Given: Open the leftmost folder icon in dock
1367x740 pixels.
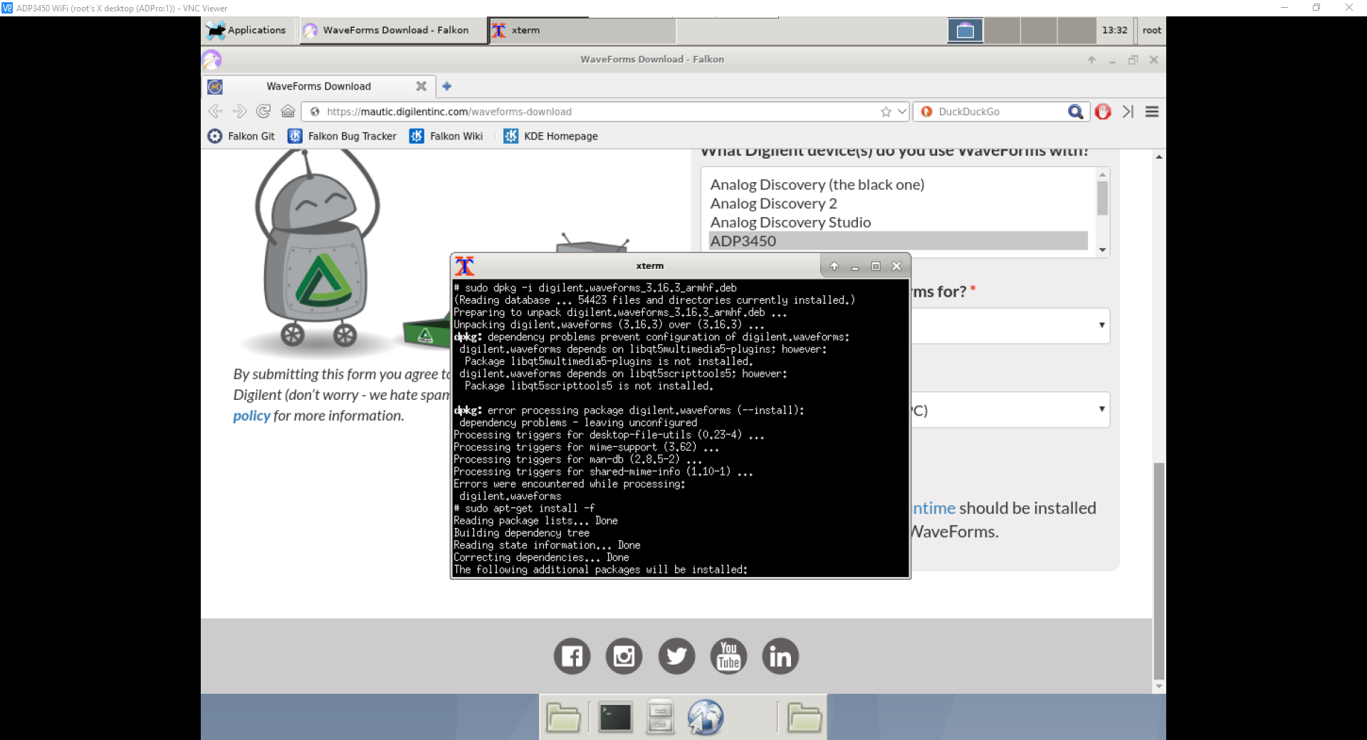Looking at the screenshot, I should (563, 717).
